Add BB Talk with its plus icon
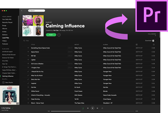This screenshot has width=168, height=113. click(x=28, y=56)
